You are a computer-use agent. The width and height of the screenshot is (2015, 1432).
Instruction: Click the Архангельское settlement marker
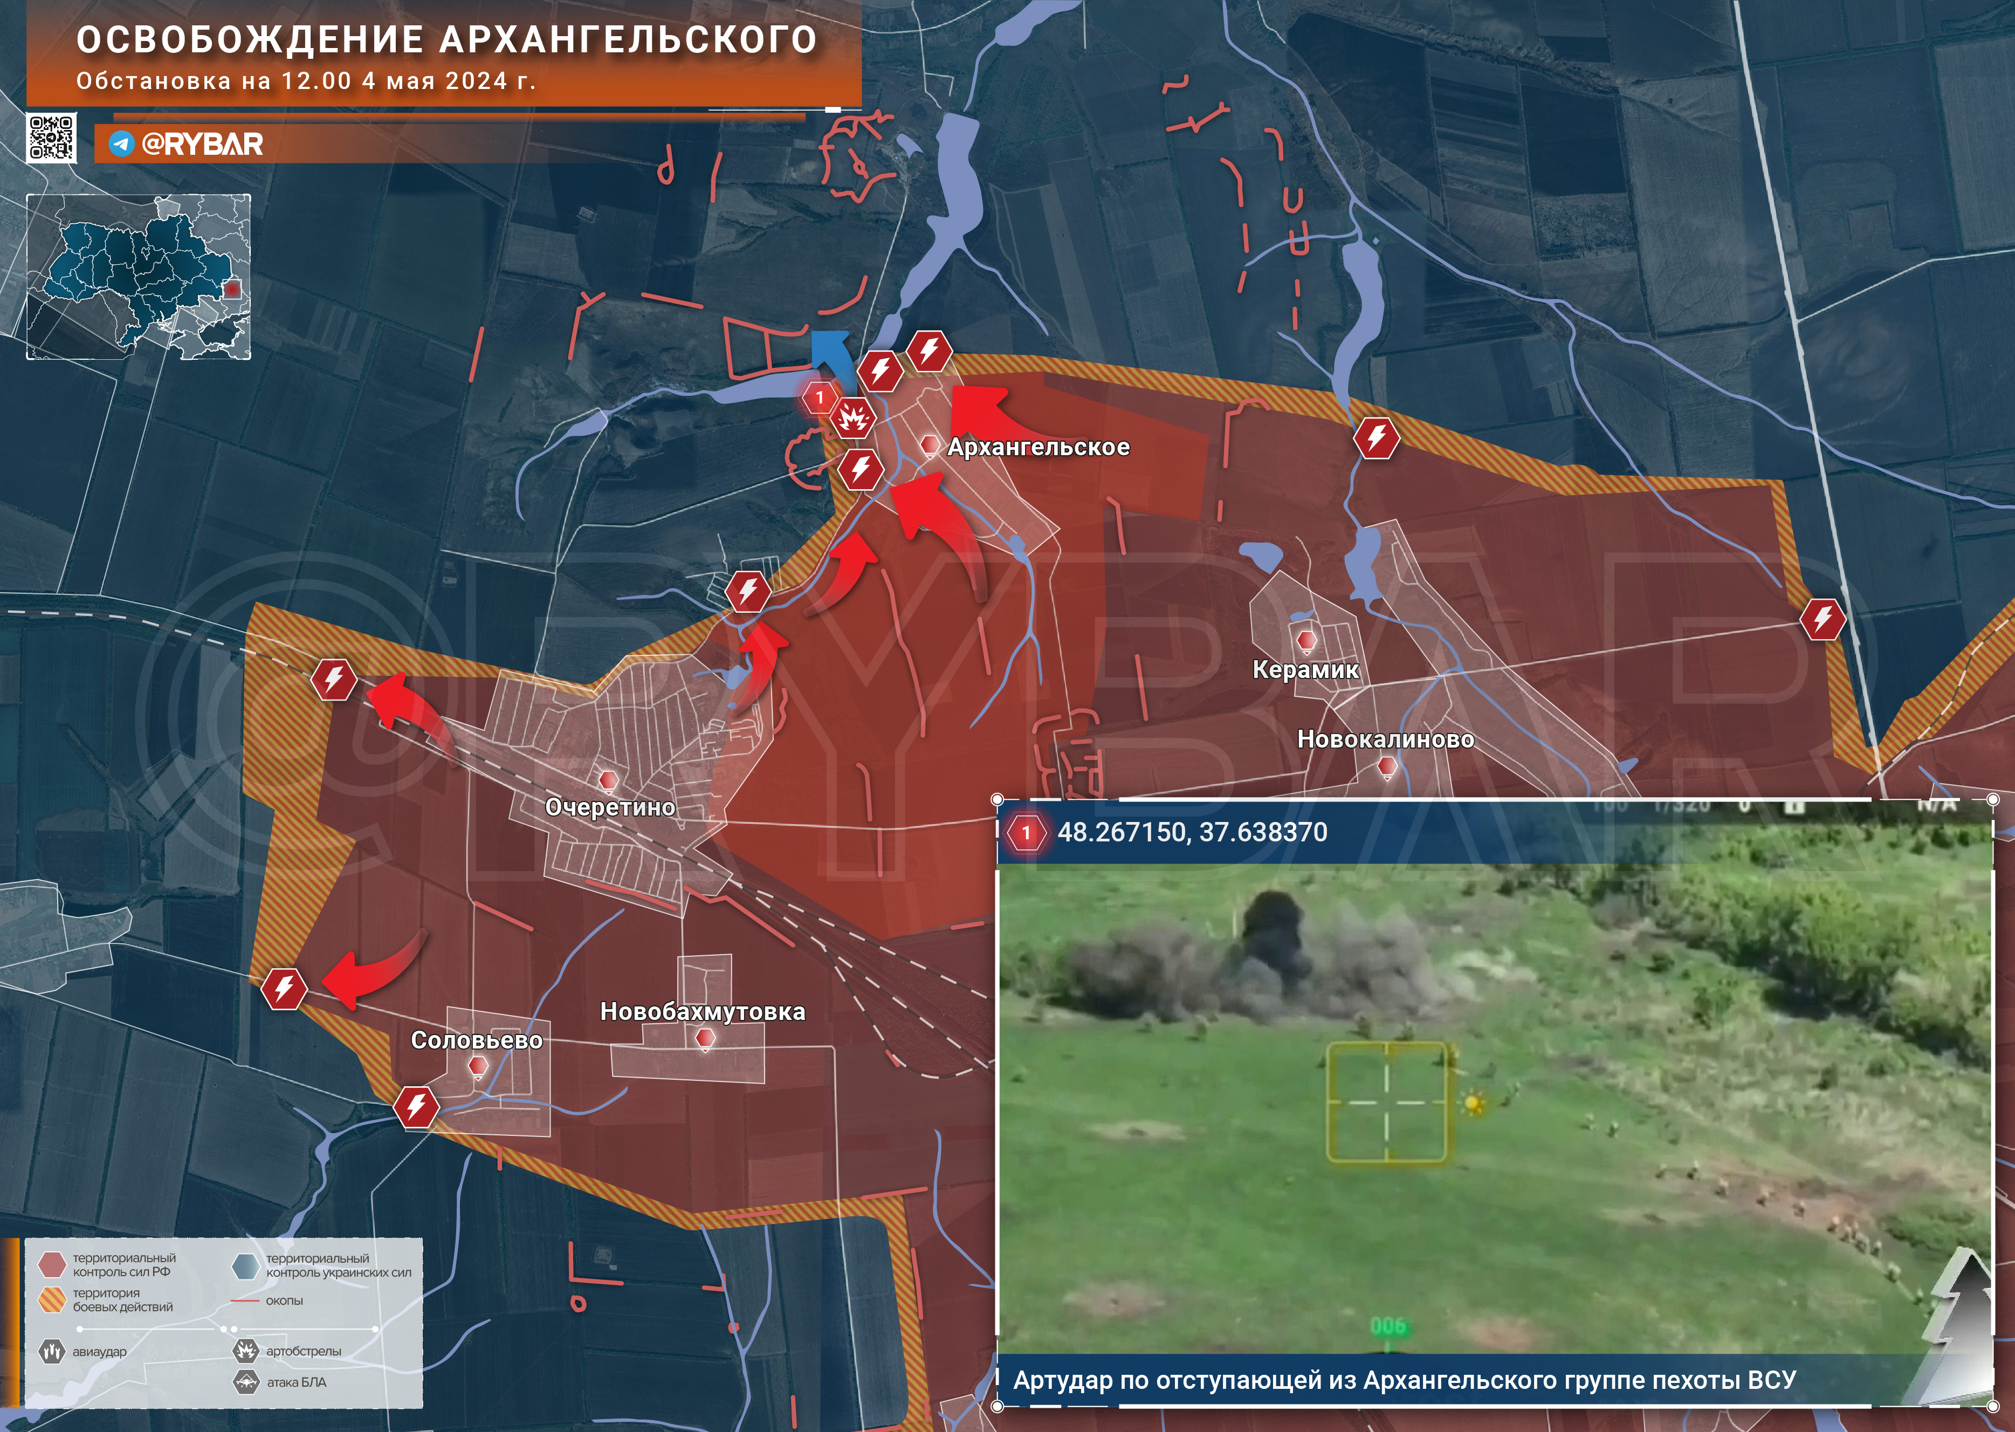[x=930, y=446]
